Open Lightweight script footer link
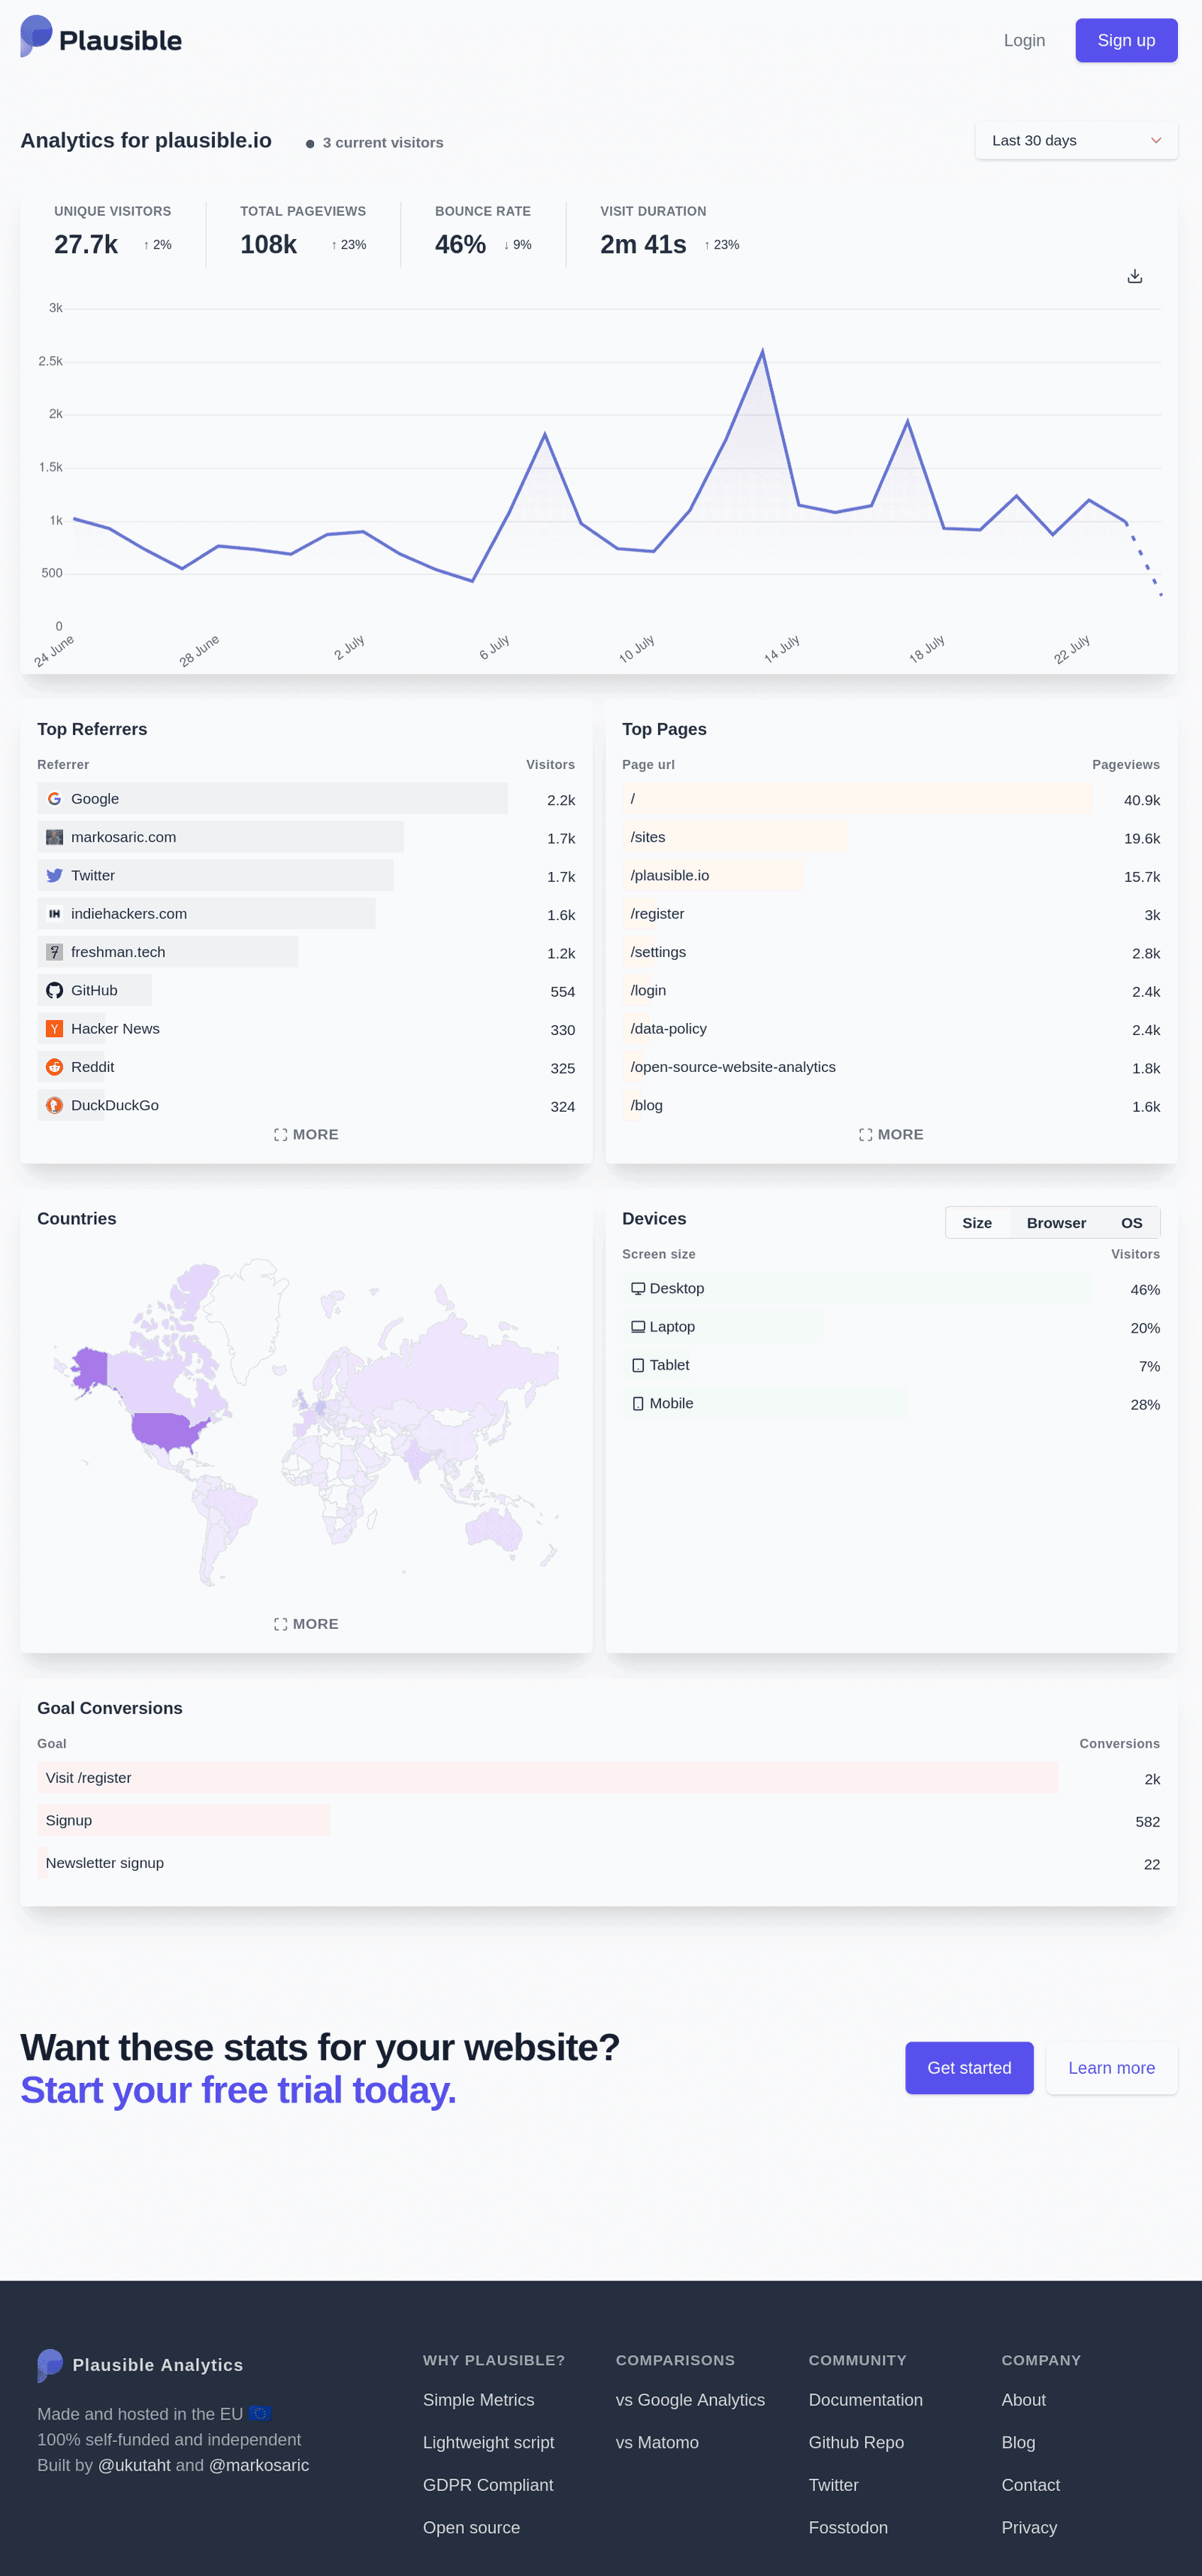 [488, 2442]
